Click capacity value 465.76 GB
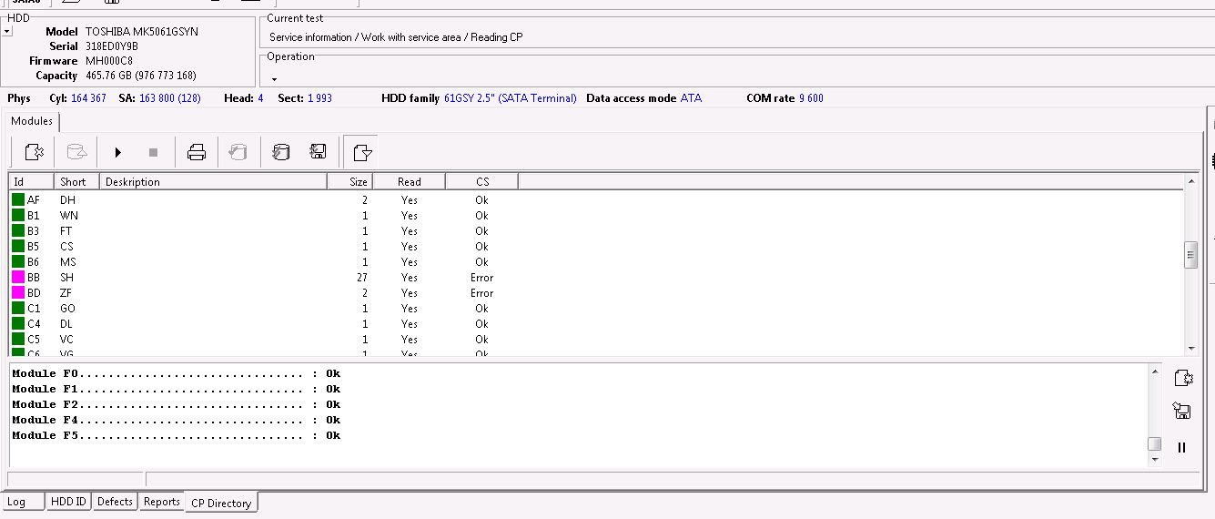 click(141, 76)
